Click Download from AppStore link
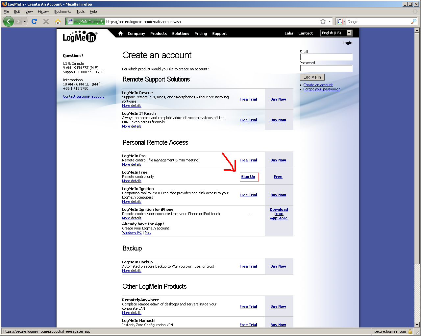 279,214
